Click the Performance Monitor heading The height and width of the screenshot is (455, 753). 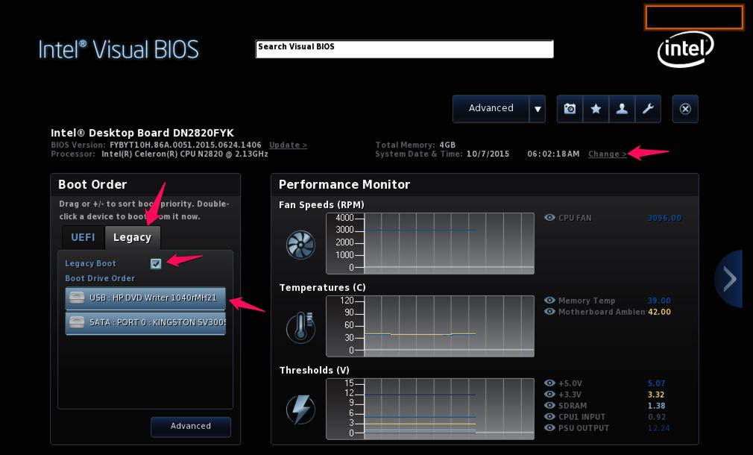pyautogui.click(x=344, y=184)
